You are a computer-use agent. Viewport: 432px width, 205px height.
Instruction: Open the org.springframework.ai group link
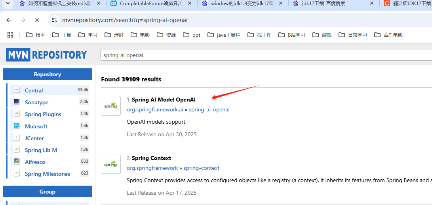[155, 109]
